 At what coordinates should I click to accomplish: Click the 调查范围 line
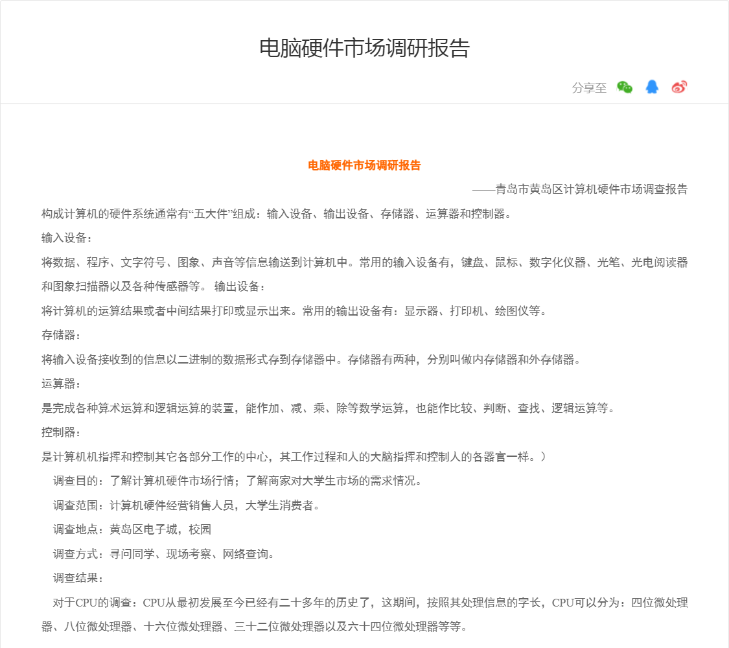point(186,505)
